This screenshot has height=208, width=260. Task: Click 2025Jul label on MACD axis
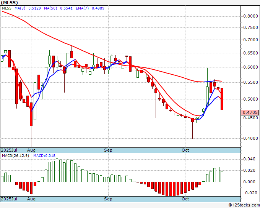click(x=9, y=199)
